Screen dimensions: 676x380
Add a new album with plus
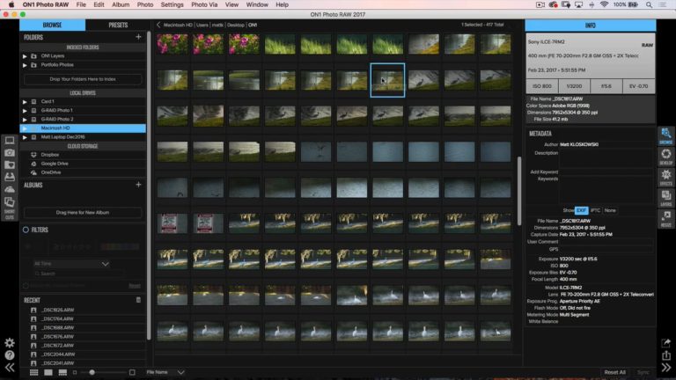(138, 185)
